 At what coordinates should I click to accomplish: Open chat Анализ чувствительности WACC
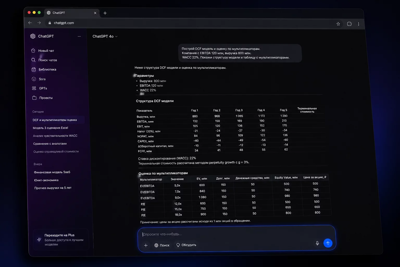click(x=55, y=136)
